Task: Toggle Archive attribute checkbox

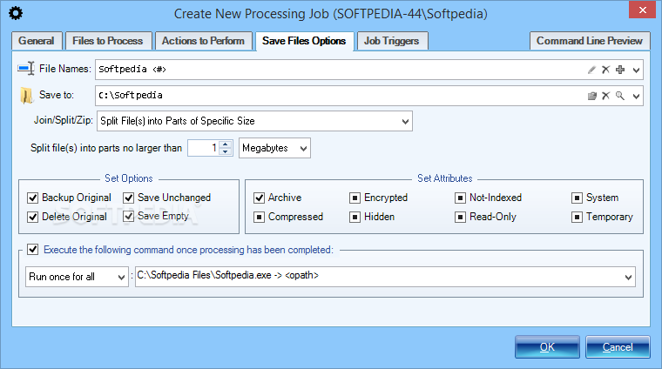Action: pos(259,198)
